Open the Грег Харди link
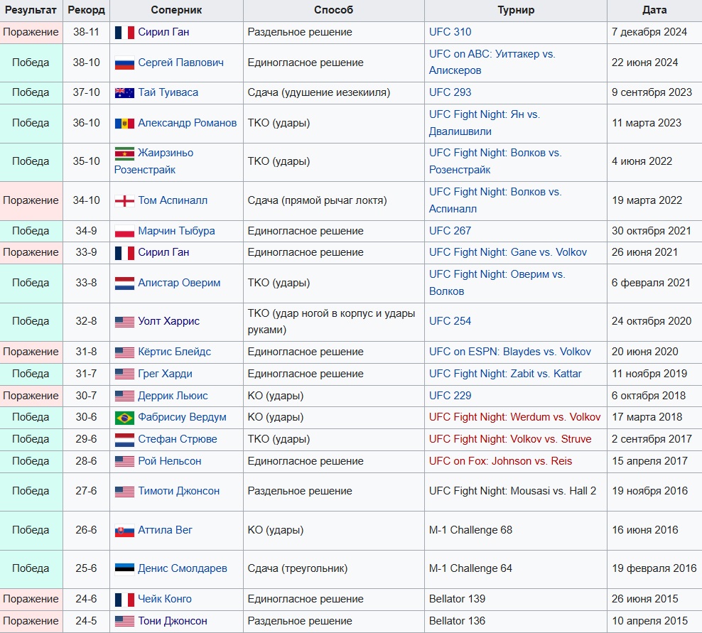702x633 pixels. click(x=166, y=374)
